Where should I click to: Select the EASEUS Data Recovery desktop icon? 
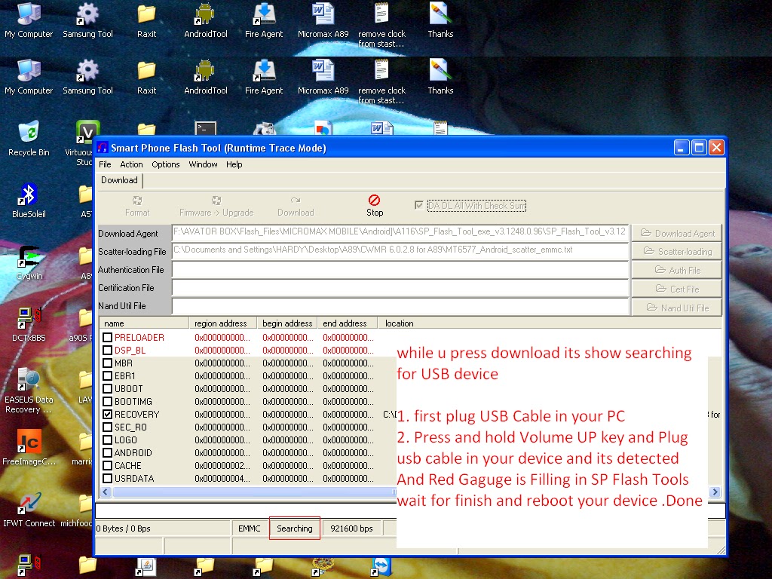coord(29,391)
